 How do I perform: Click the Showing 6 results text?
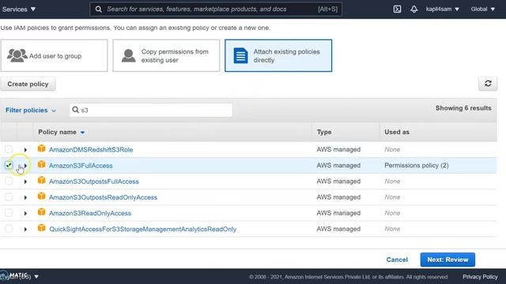pyautogui.click(x=463, y=108)
